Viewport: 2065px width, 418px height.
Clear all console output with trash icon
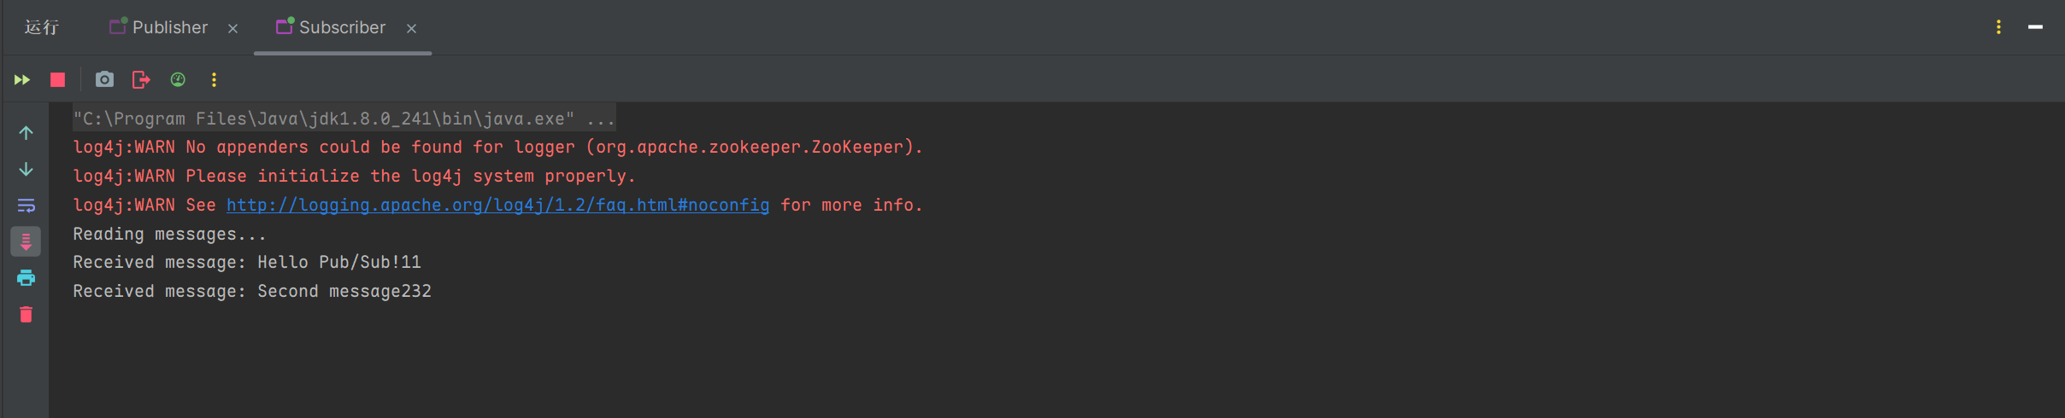[26, 315]
